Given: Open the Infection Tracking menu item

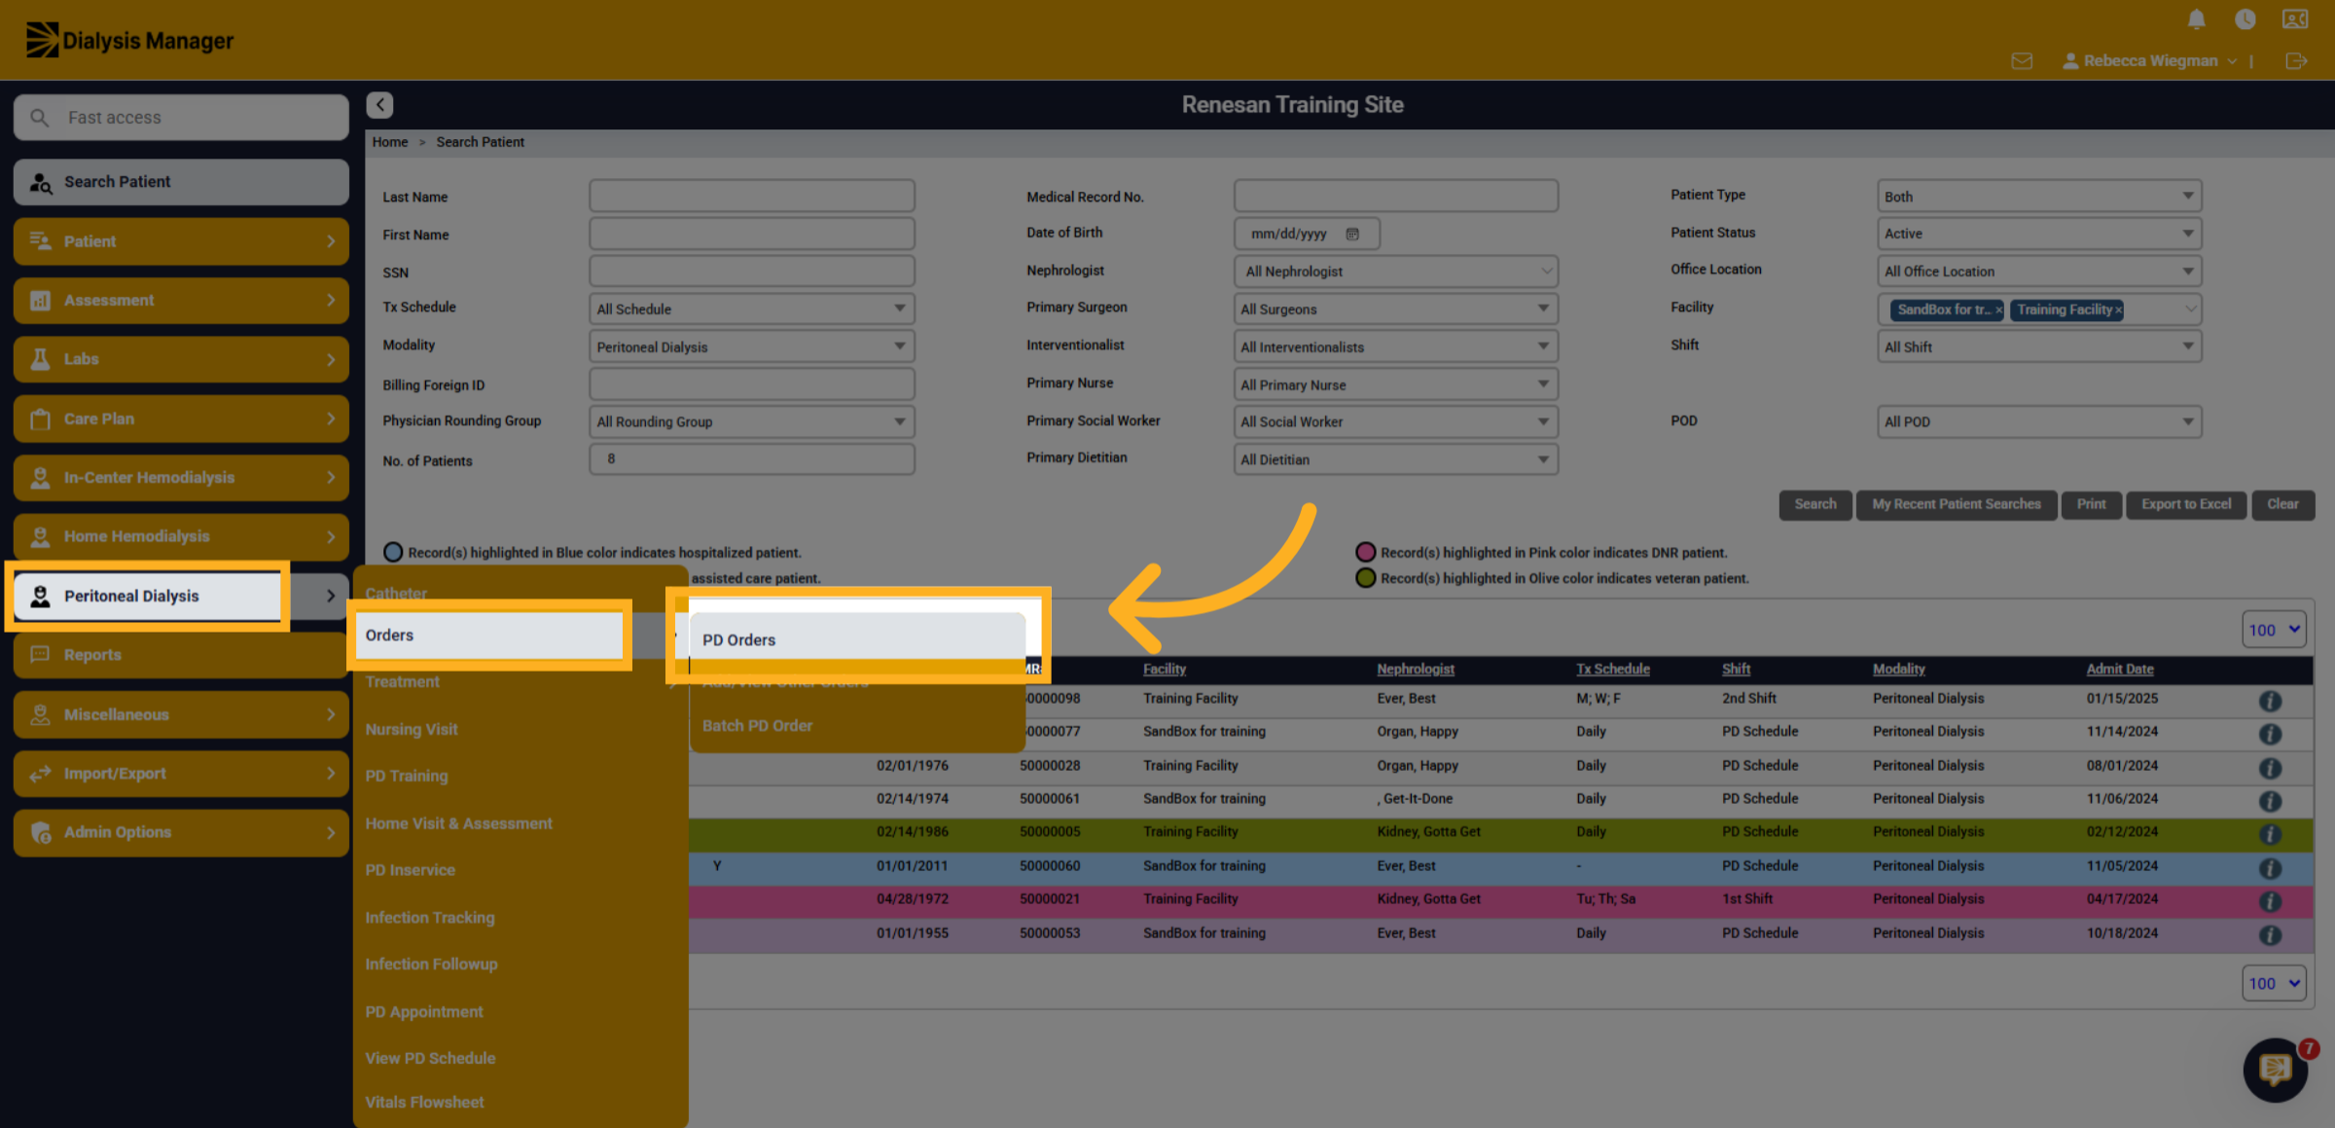Looking at the screenshot, I should pos(429,917).
